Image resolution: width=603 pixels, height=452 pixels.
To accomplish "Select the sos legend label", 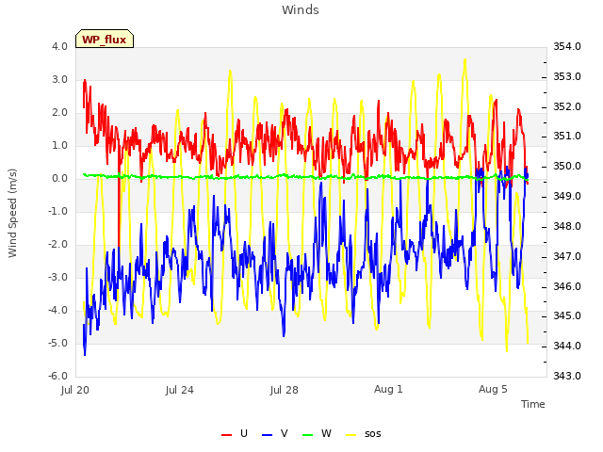I will pyautogui.click(x=373, y=433).
